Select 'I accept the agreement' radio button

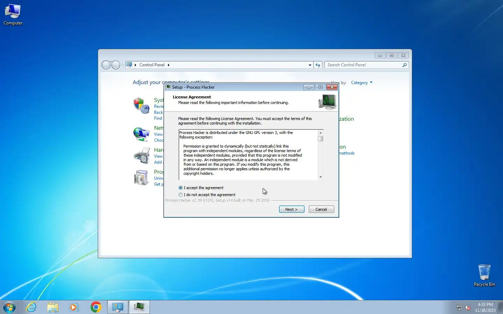point(181,188)
